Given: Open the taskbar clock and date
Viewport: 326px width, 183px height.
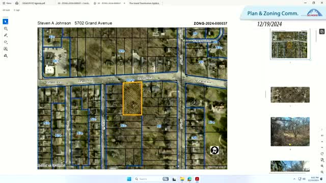Looking at the screenshot, I should pos(314,179).
